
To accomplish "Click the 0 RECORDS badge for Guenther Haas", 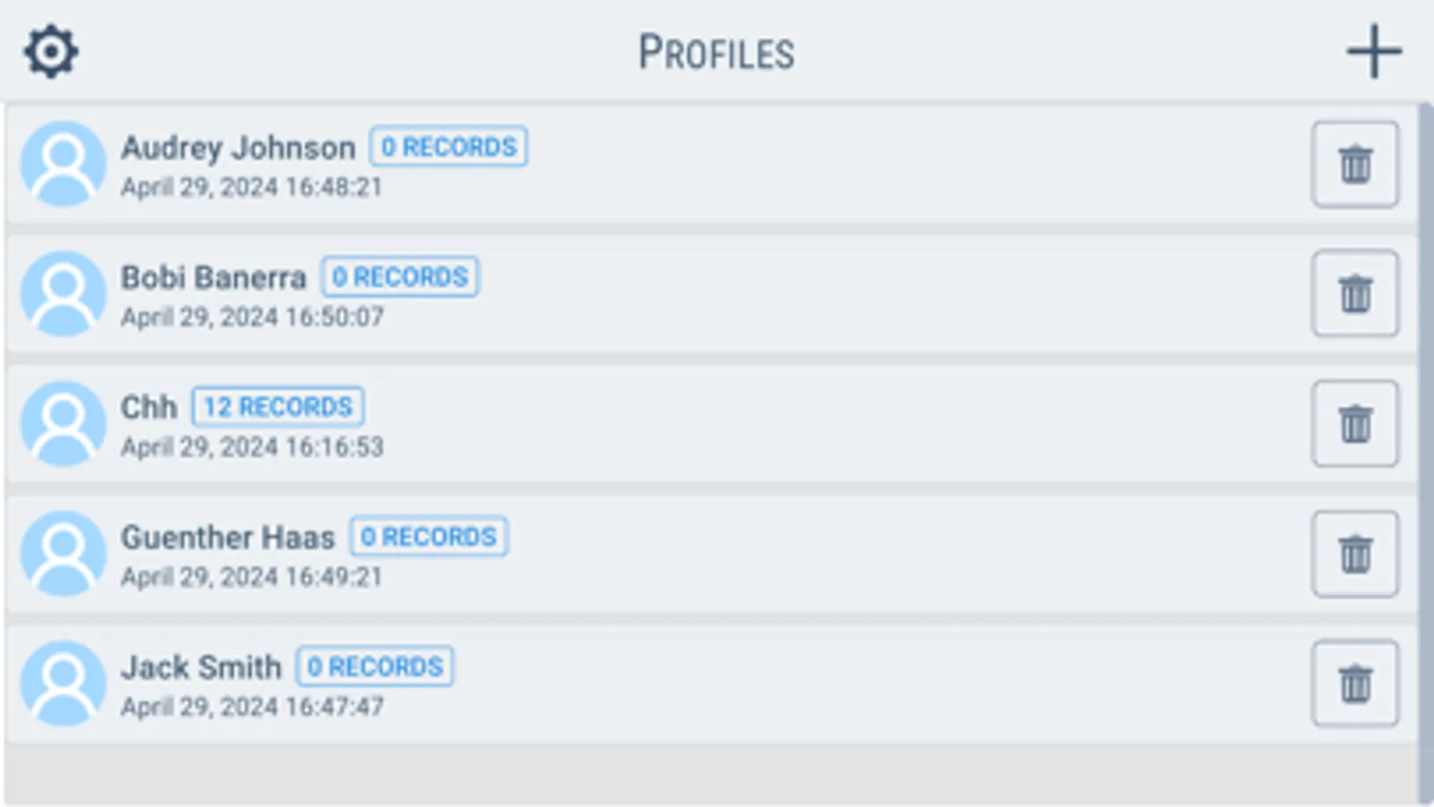I will pos(428,536).
